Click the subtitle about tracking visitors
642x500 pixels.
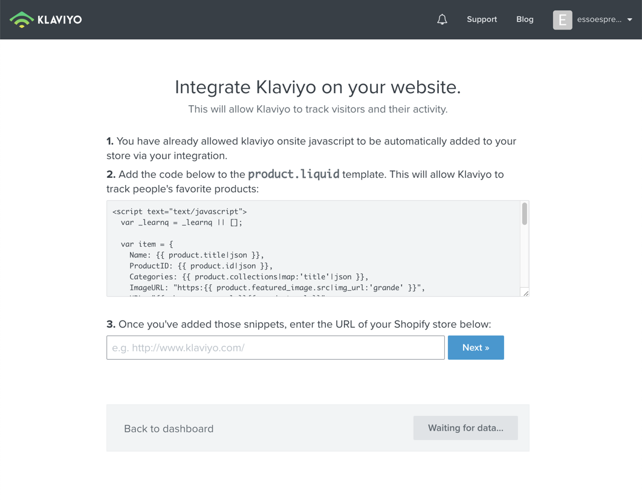coord(318,109)
